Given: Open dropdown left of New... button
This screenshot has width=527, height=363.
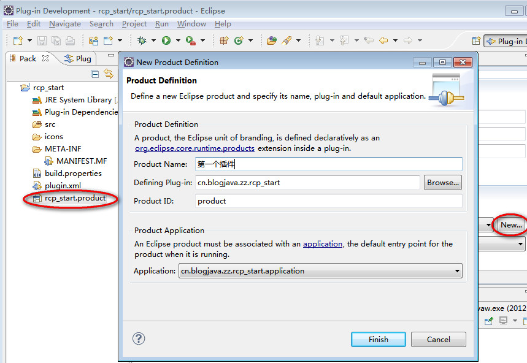Looking at the screenshot, I should tap(488, 225).
